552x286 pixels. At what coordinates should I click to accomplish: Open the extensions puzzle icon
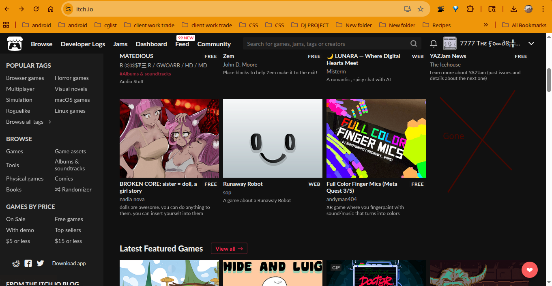470,9
